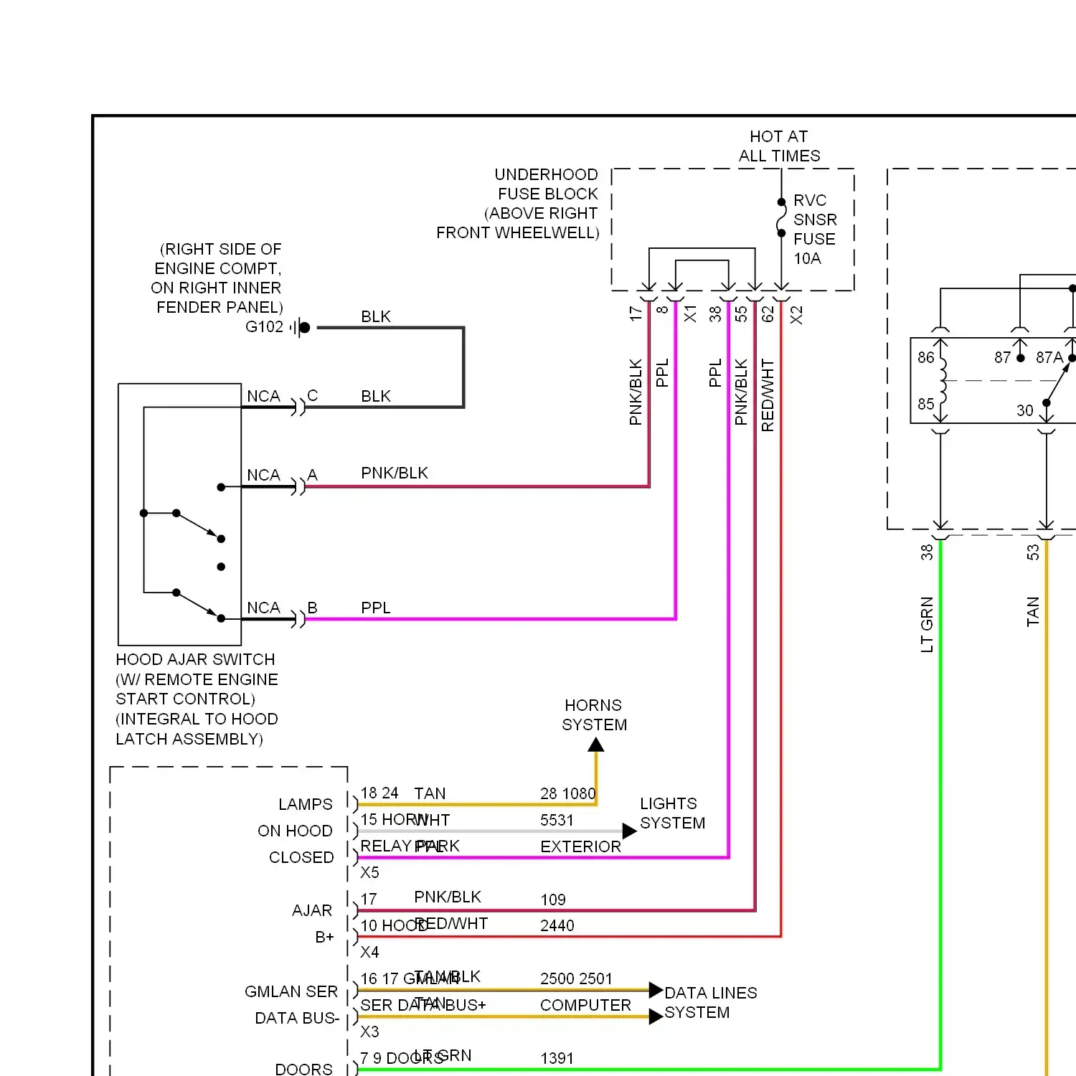This screenshot has height=1076, width=1076.
Task: Select the X5 connector label
Action: [x=369, y=872]
